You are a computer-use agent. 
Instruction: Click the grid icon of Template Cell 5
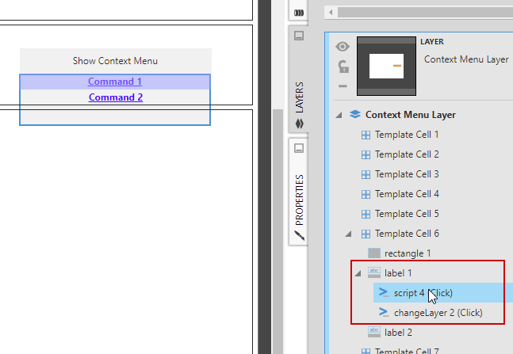[366, 214]
